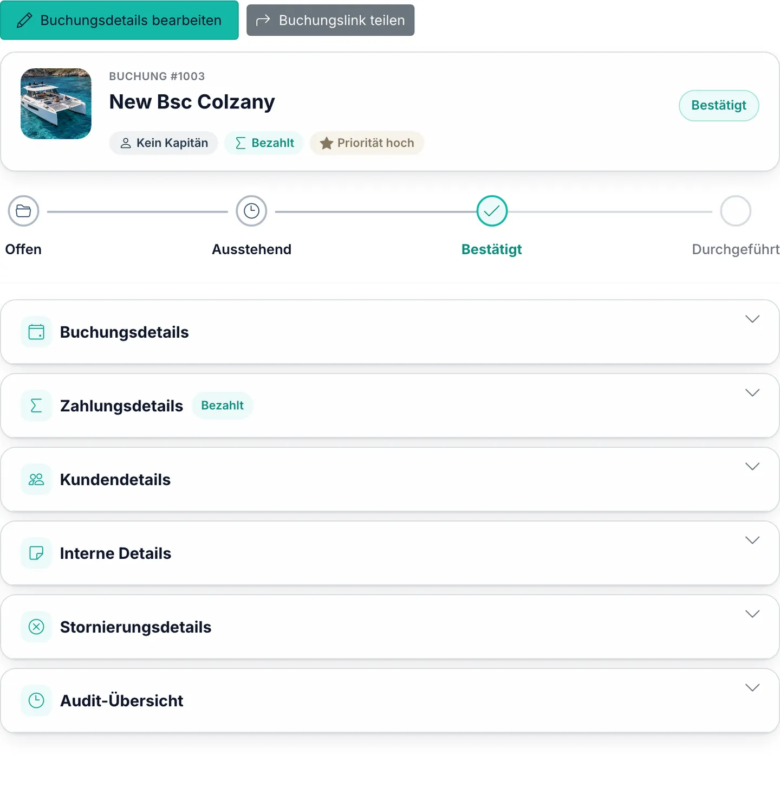The height and width of the screenshot is (812, 780).
Task: Click the sigma icon in the header Bezahlt chip
Action: pyautogui.click(x=240, y=143)
